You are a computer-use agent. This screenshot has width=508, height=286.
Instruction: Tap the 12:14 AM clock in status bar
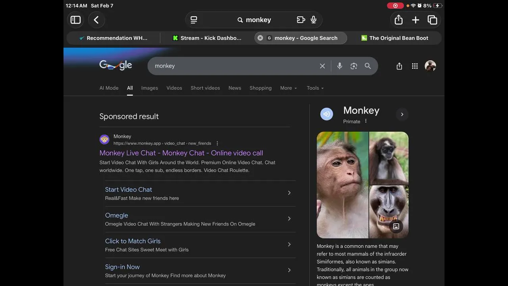click(x=77, y=6)
